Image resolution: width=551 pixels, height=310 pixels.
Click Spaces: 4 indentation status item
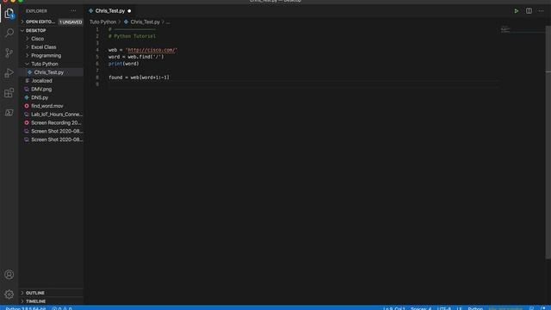point(421,308)
